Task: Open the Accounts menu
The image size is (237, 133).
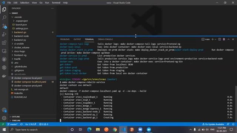Action: pyautogui.click(x=4, y=110)
